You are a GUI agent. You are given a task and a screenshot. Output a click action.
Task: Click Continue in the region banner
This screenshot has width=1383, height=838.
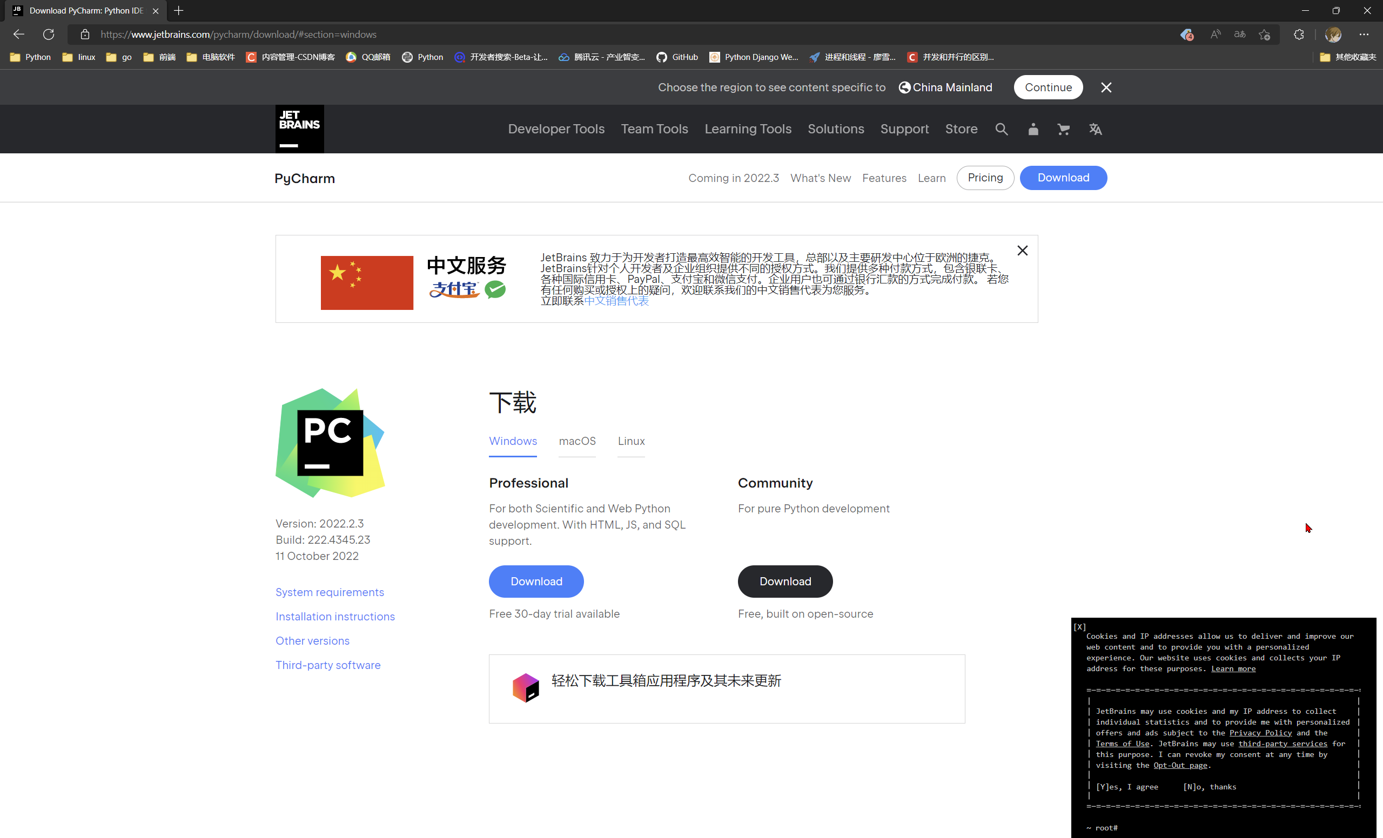tap(1048, 87)
